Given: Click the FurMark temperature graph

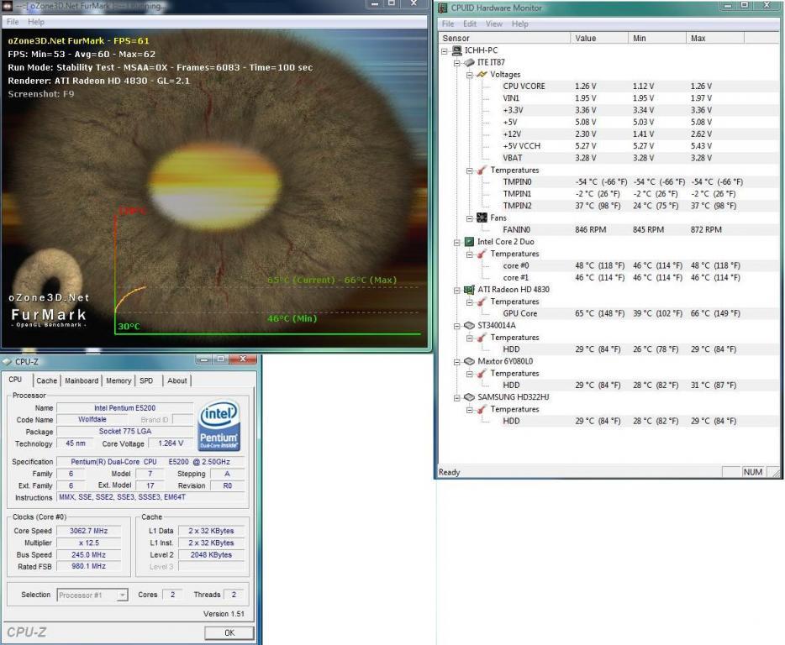Looking at the screenshot, I should point(266,270).
